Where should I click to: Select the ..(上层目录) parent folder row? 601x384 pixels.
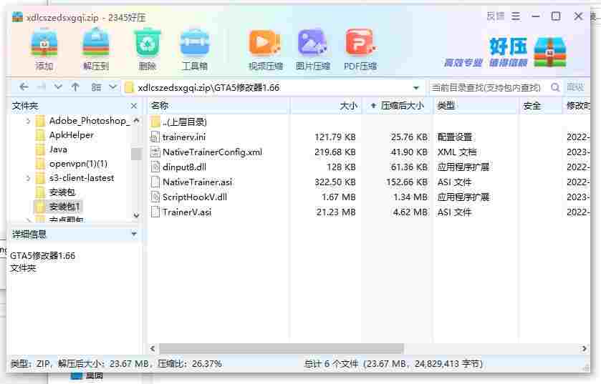[x=184, y=122]
